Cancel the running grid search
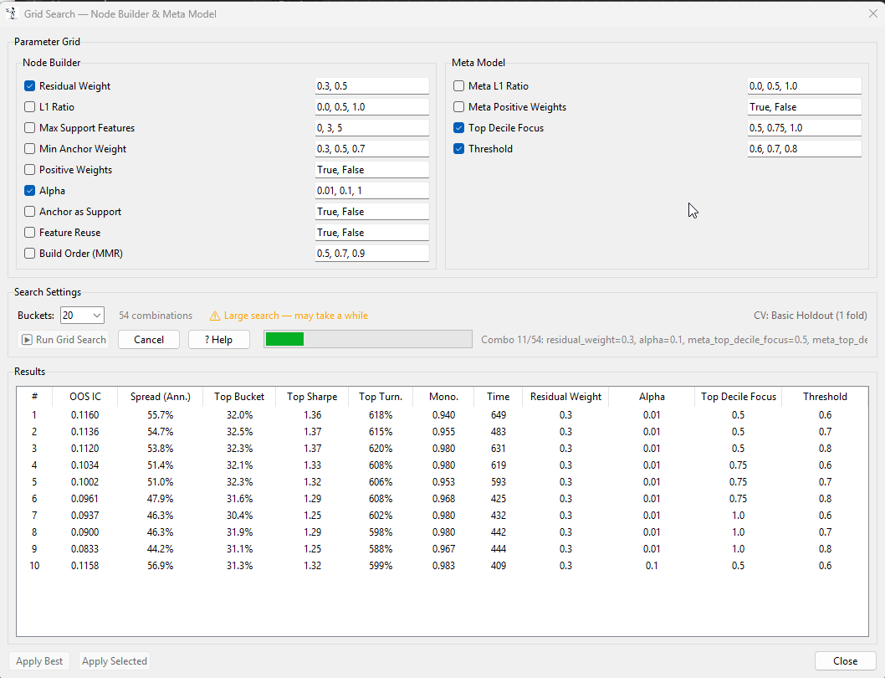 (149, 340)
